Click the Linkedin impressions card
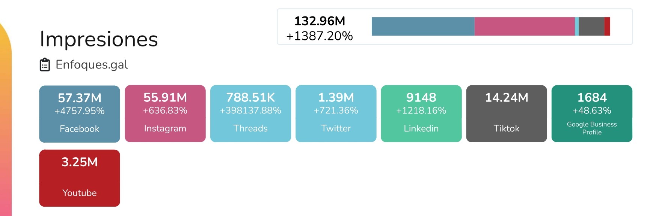Image resolution: width=659 pixels, height=216 pixels. coord(421,114)
